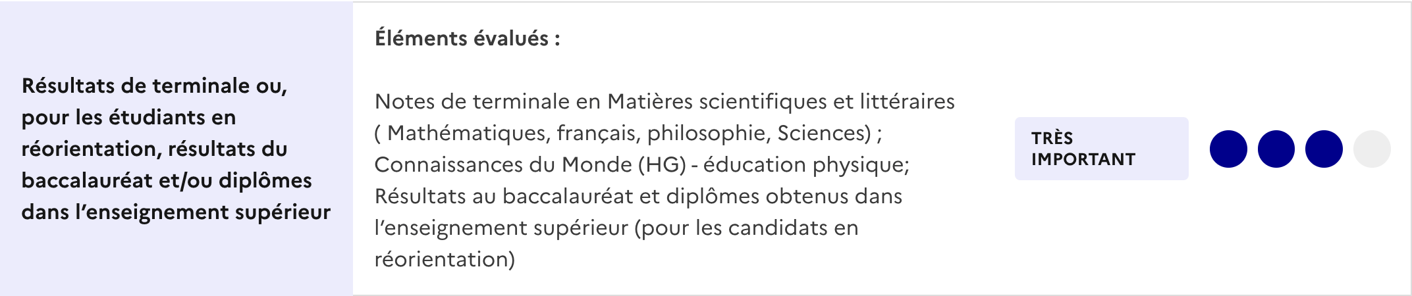Image resolution: width=1412 pixels, height=296 pixels.
Task: Click the first dark blue importance dot
Action: point(1228,149)
